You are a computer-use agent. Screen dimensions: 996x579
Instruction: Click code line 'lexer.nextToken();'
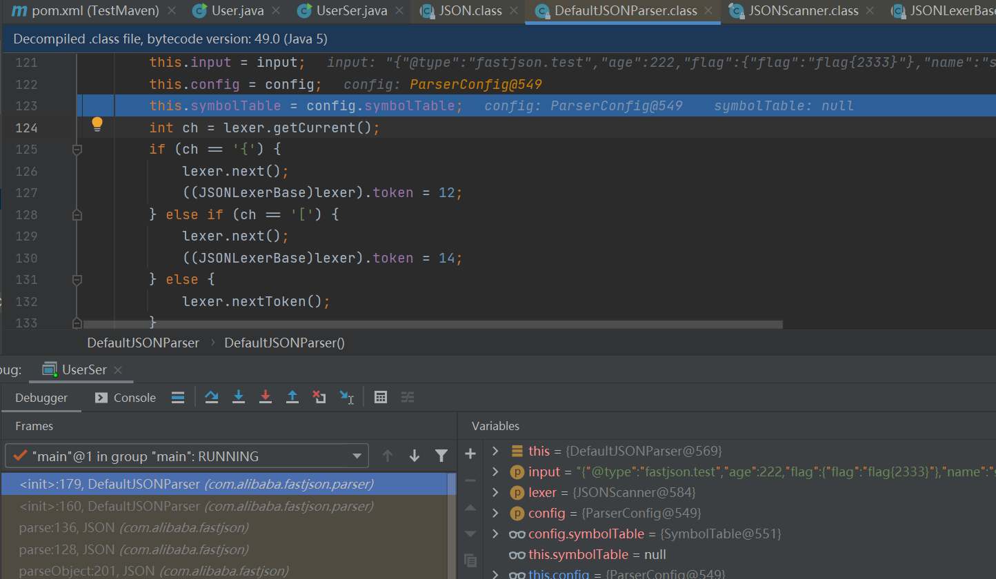point(257,301)
